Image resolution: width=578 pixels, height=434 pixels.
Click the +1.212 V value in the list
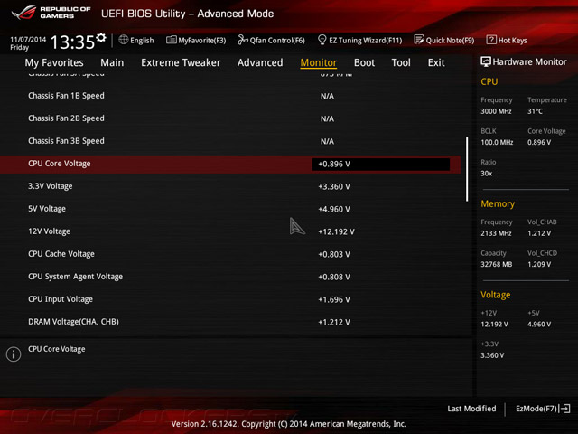click(334, 322)
